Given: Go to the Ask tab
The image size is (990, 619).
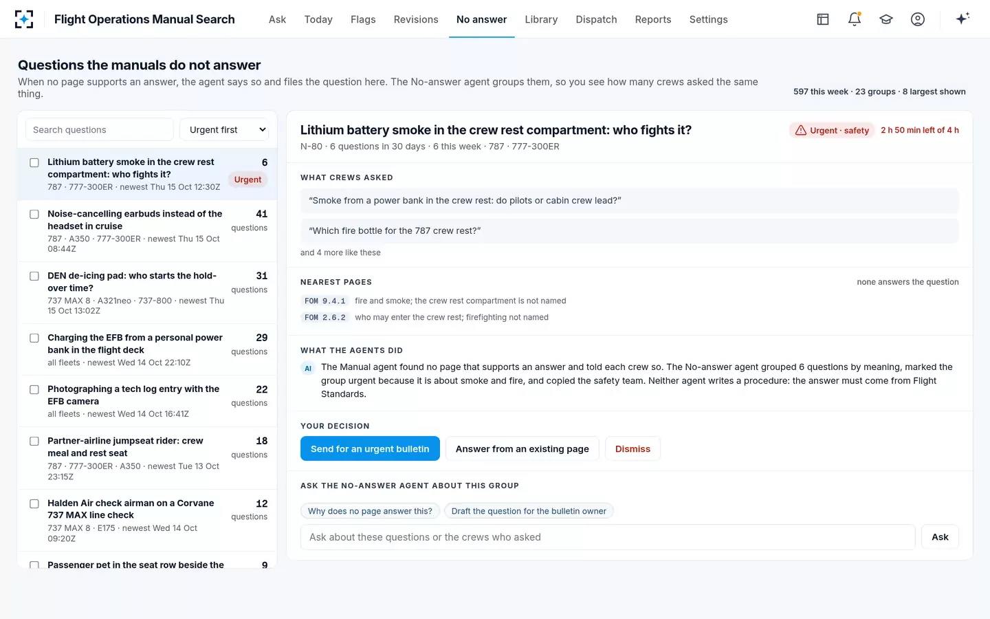Looking at the screenshot, I should 277,19.
